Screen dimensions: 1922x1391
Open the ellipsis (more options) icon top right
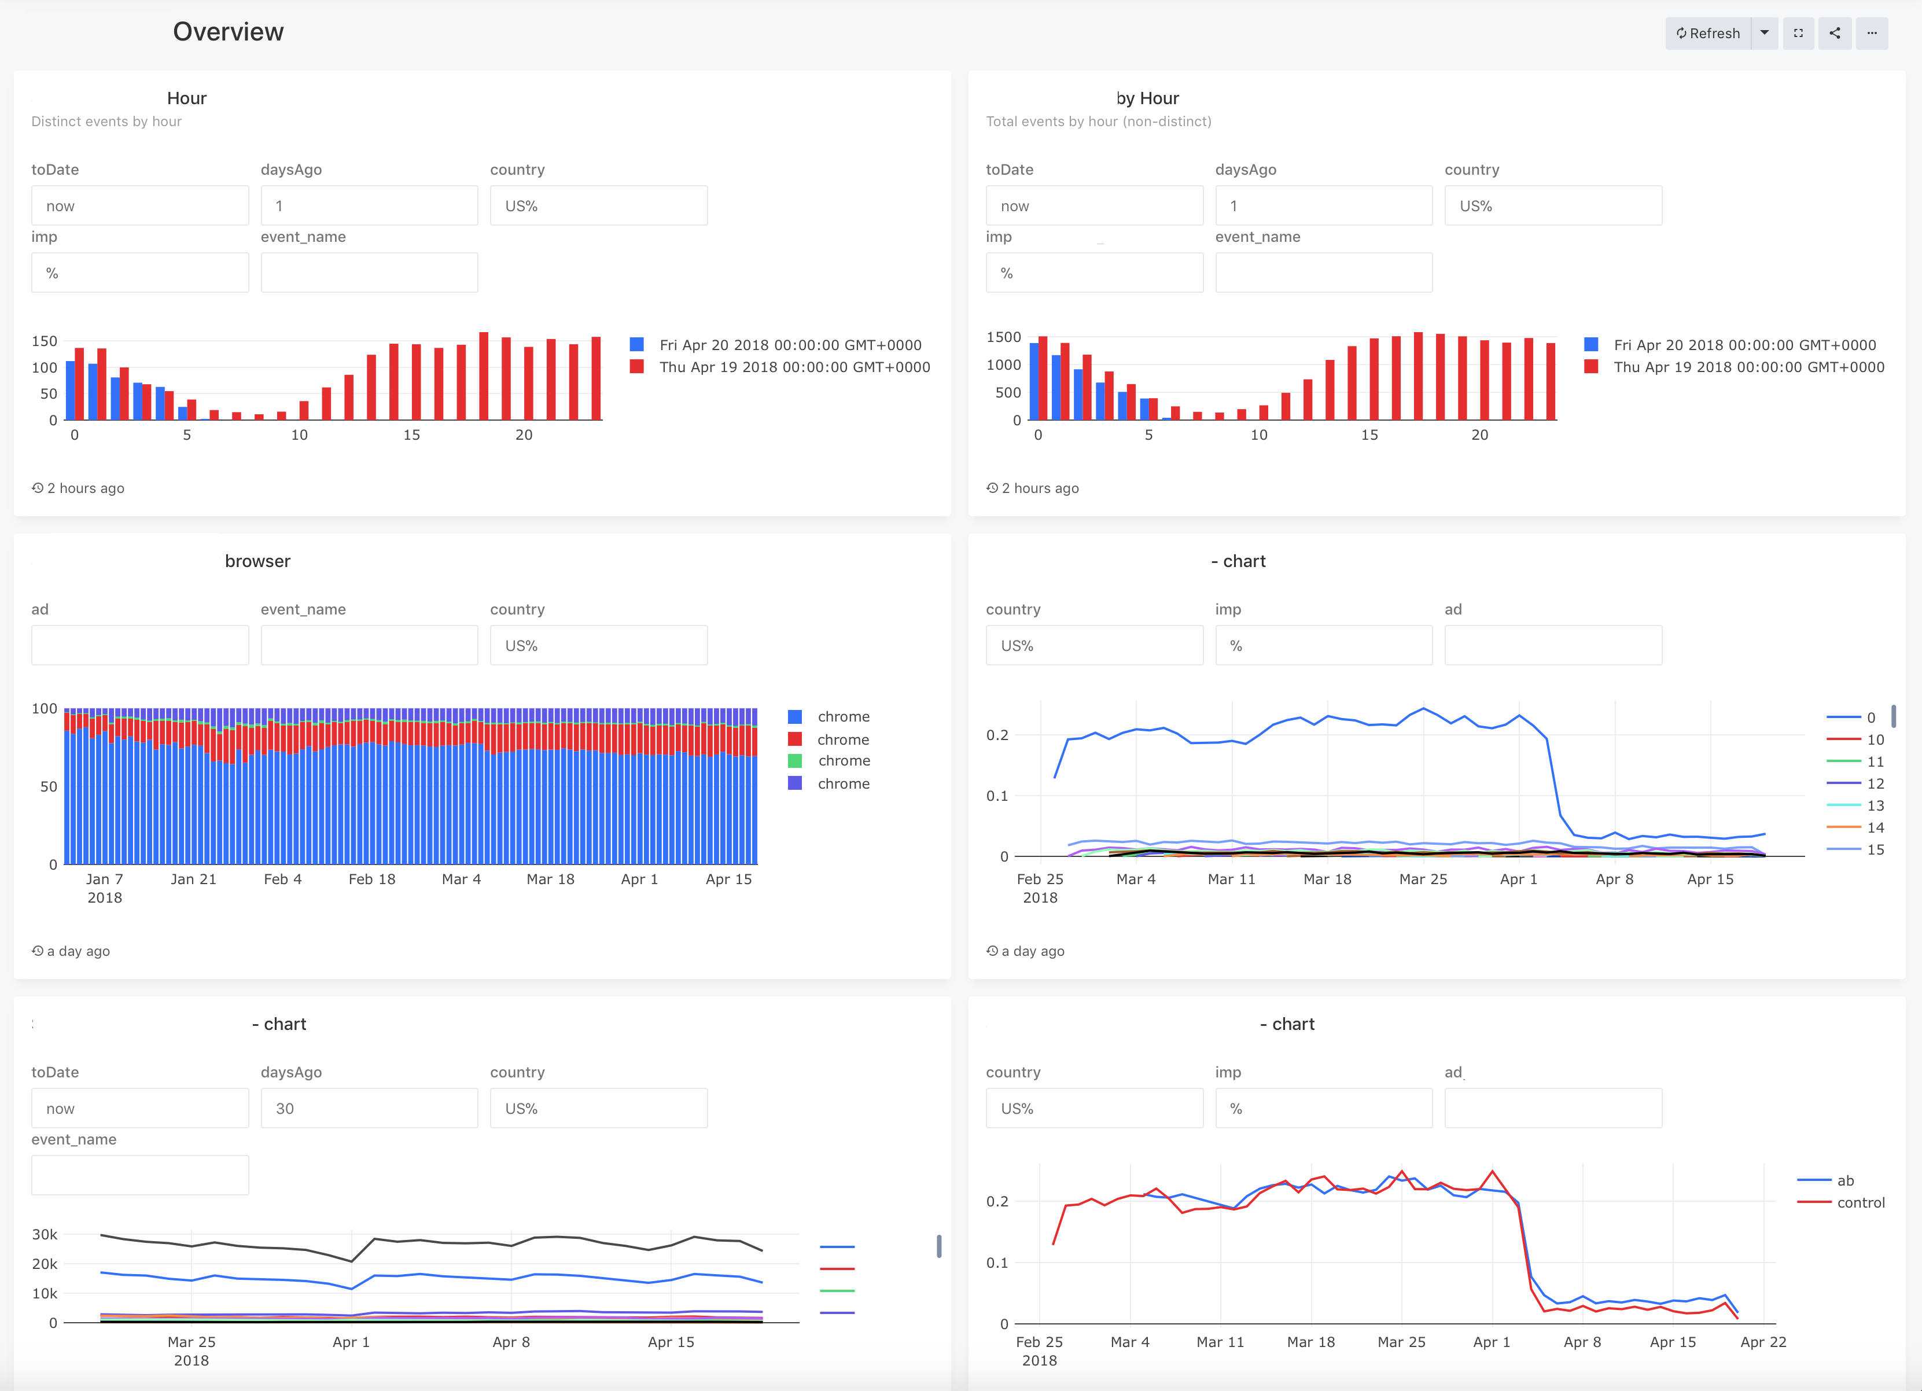tap(1873, 33)
